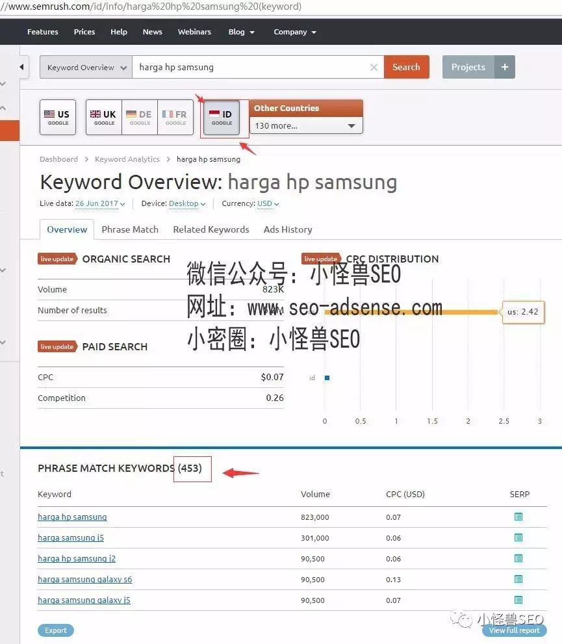Open the harga hp samsung j2 keyword link

click(x=77, y=559)
